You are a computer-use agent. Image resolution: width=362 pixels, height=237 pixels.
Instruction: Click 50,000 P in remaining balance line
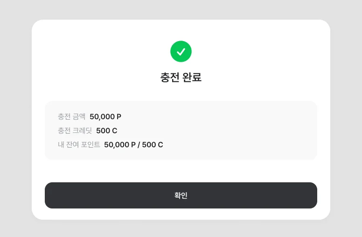[119, 144]
